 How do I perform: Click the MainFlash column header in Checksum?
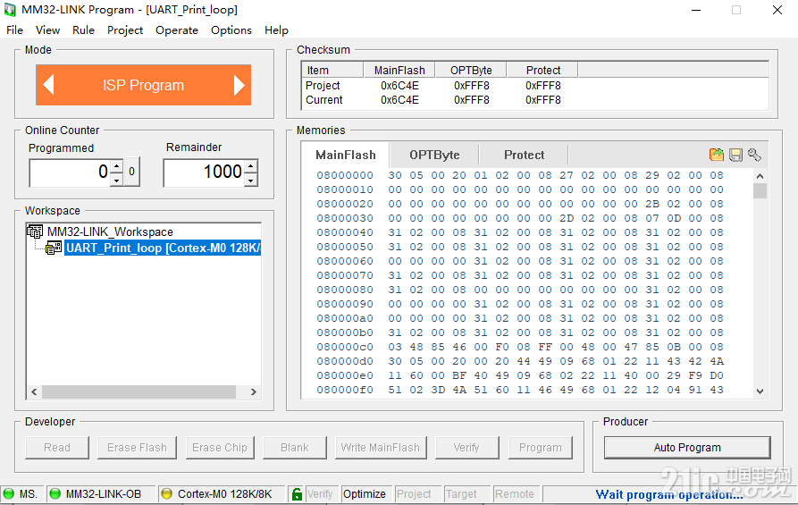399,71
